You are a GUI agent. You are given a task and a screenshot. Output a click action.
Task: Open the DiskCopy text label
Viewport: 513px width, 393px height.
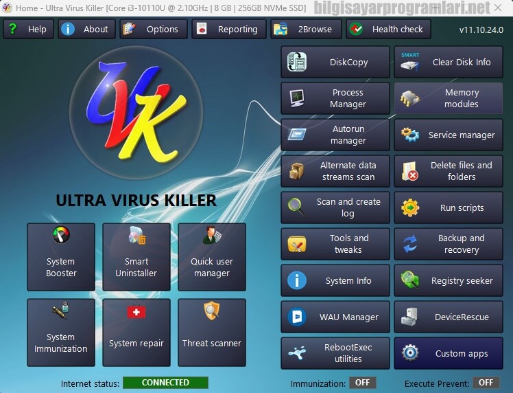[349, 62]
